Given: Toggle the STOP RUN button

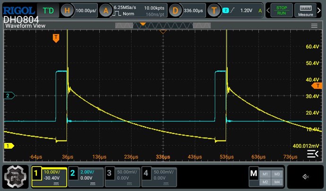Looking at the screenshot, I should pos(282,10).
